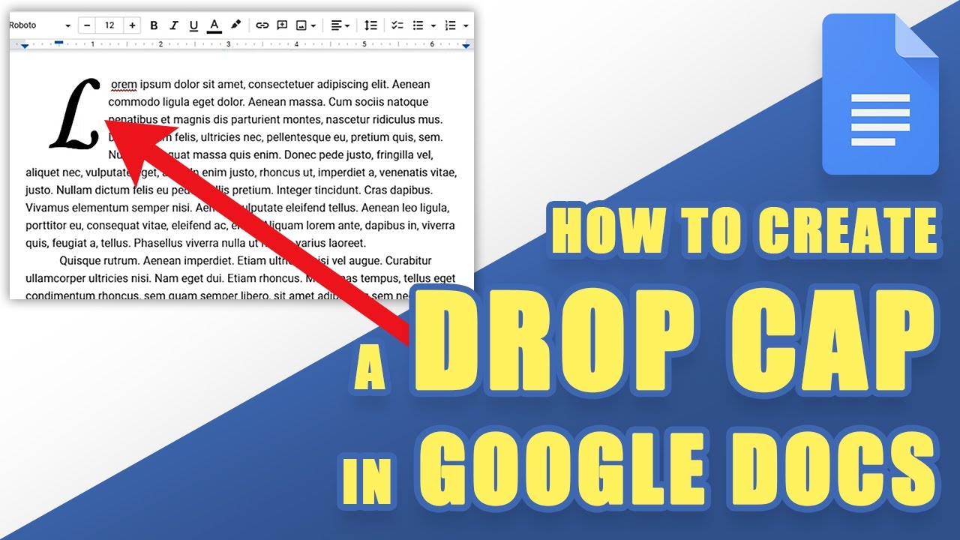Click the insert image icon
Image resolution: width=960 pixels, height=540 pixels.
[x=301, y=25]
